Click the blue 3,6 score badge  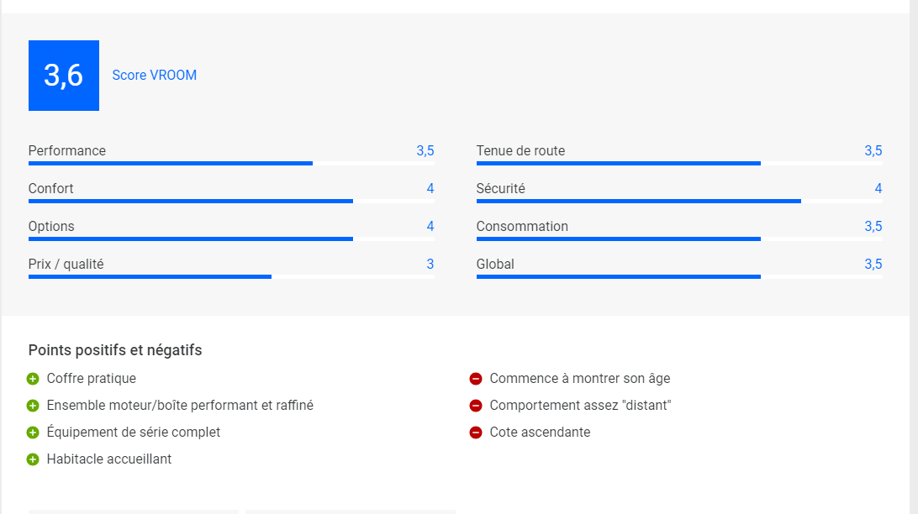click(x=64, y=76)
